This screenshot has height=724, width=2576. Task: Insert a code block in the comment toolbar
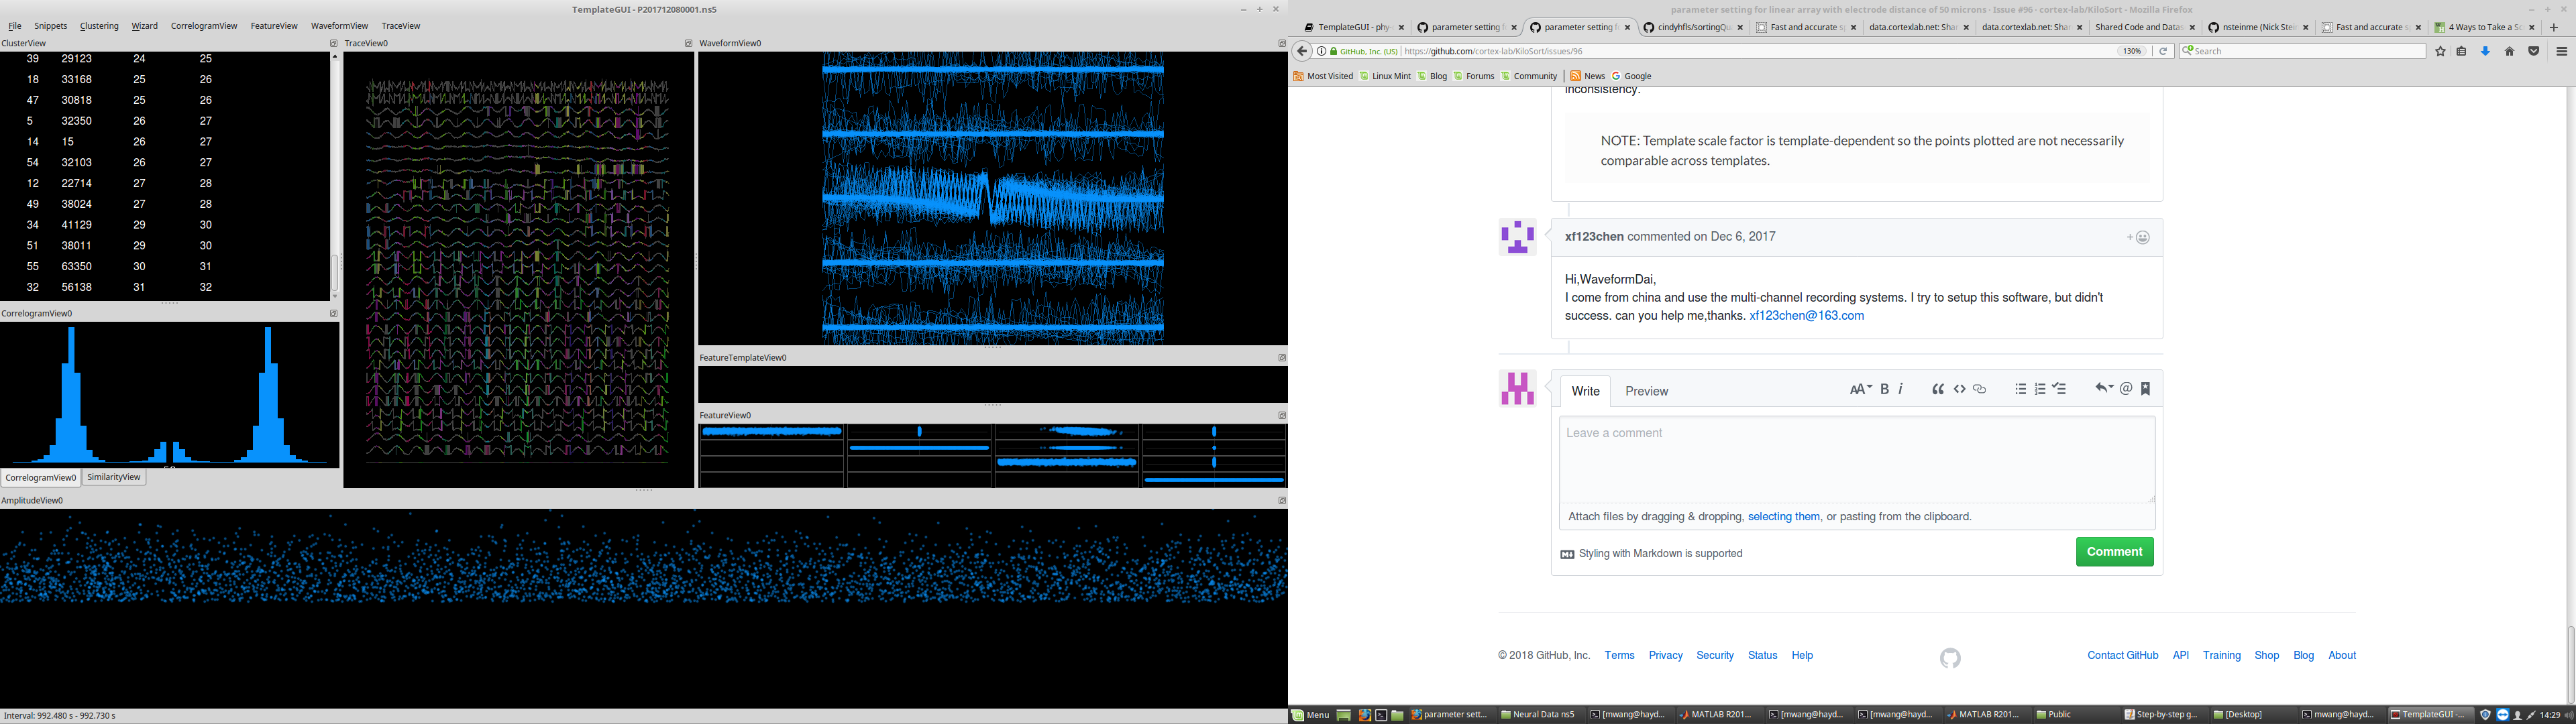pyautogui.click(x=1960, y=389)
